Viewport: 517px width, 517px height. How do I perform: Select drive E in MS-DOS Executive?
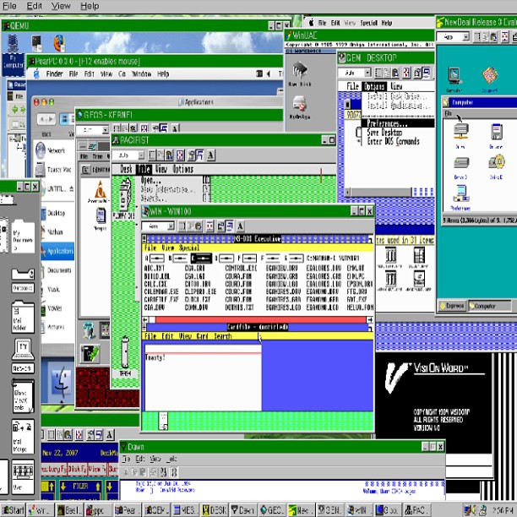[x=248, y=258]
